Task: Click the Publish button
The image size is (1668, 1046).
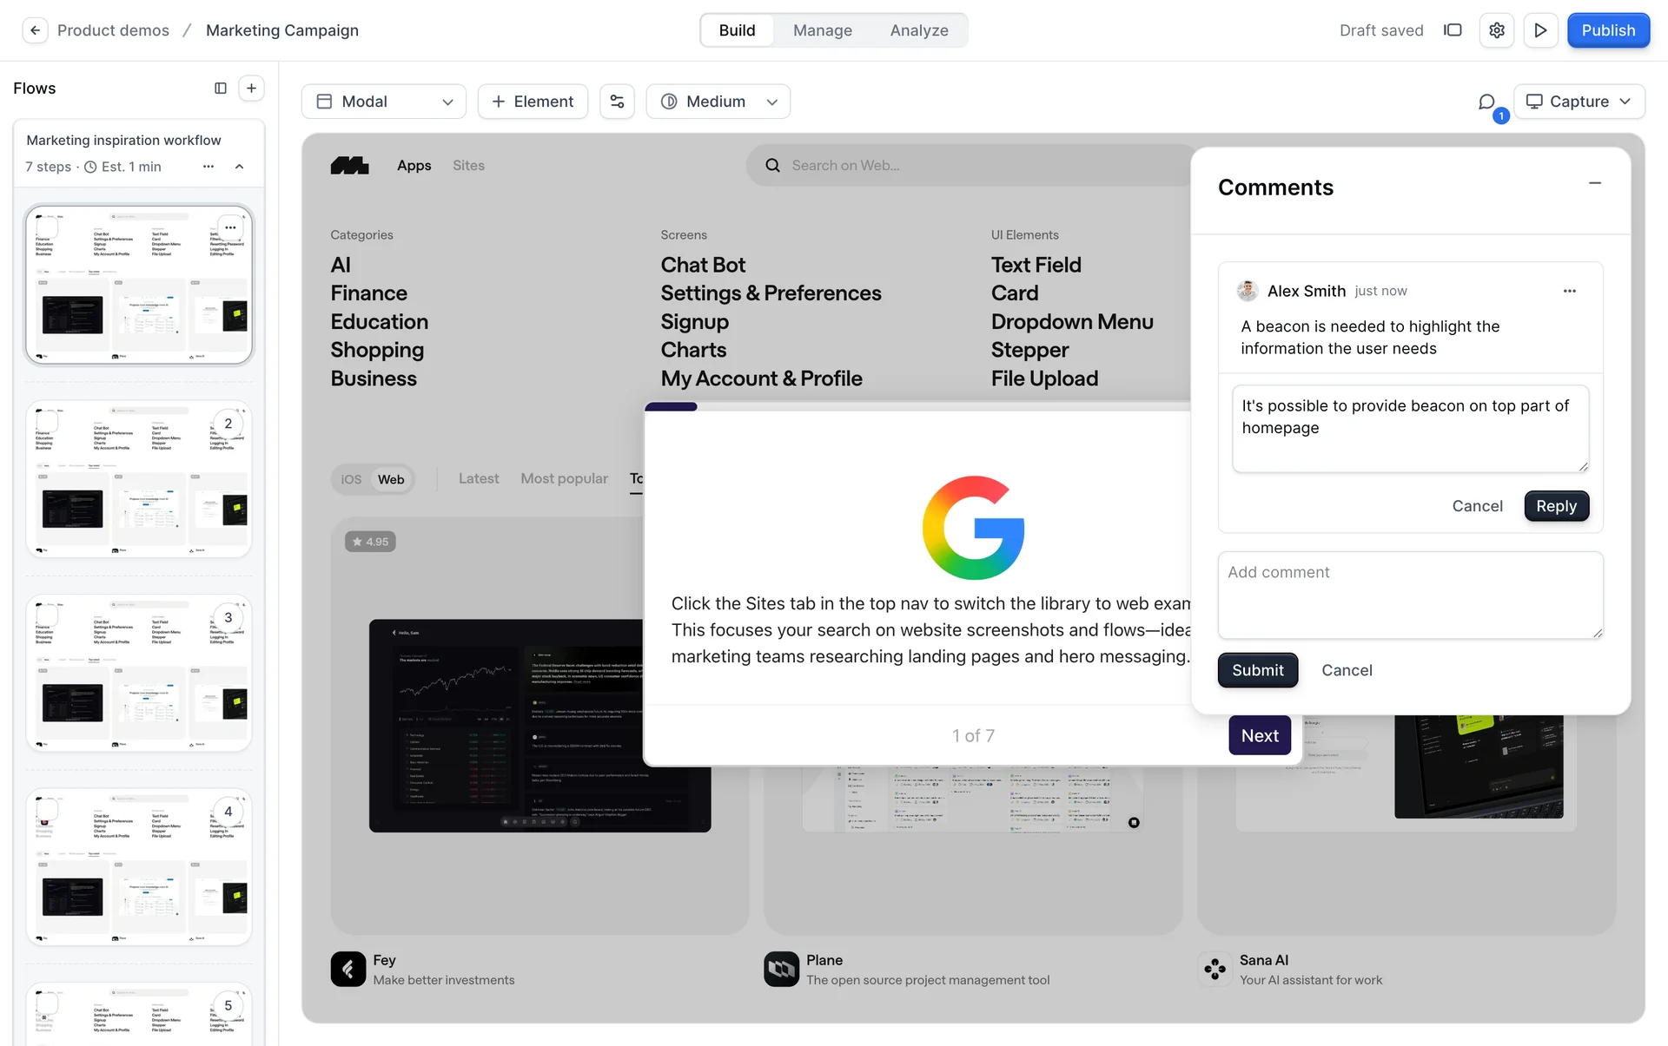Action: [1608, 30]
